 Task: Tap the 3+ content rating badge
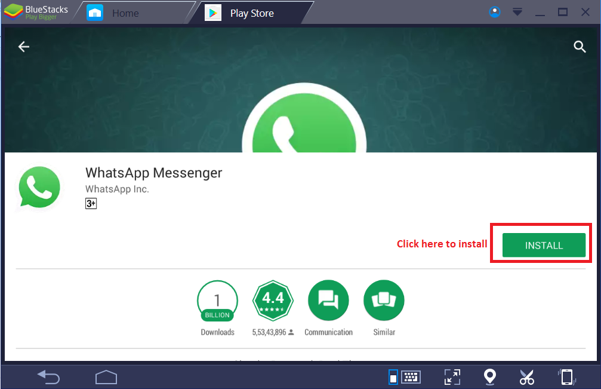[x=91, y=203]
